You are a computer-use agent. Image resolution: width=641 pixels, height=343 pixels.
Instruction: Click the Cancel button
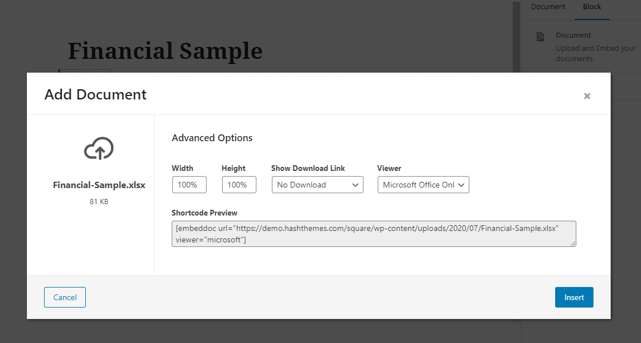pyautogui.click(x=65, y=297)
